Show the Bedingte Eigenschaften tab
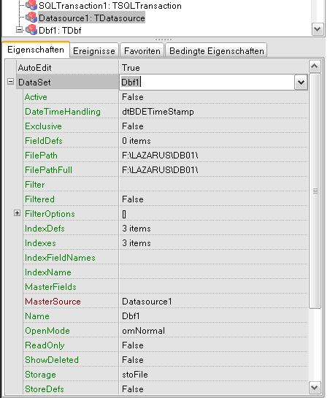 coord(217,51)
